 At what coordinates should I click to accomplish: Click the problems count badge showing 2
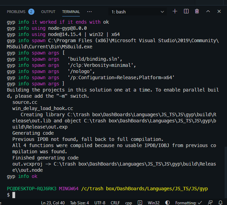(31, 12)
